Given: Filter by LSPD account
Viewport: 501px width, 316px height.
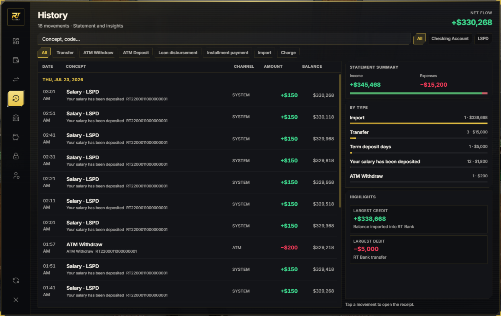Looking at the screenshot, I should (483, 39).
